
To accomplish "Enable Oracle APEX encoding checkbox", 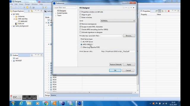I will tap(80, 29).
